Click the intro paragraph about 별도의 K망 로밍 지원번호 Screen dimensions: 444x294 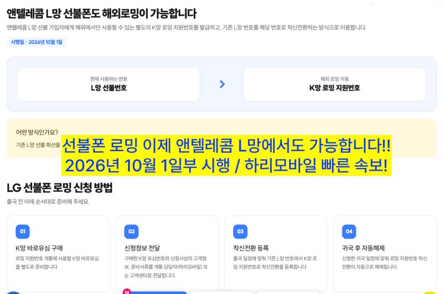(186, 27)
